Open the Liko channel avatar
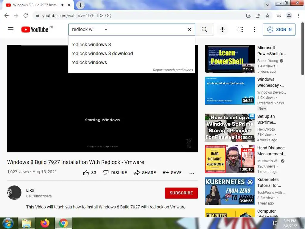 14,193
